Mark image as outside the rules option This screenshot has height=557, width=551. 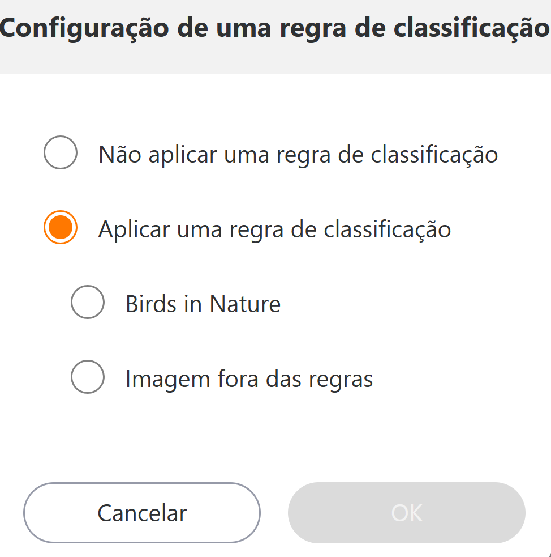[87, 377]
